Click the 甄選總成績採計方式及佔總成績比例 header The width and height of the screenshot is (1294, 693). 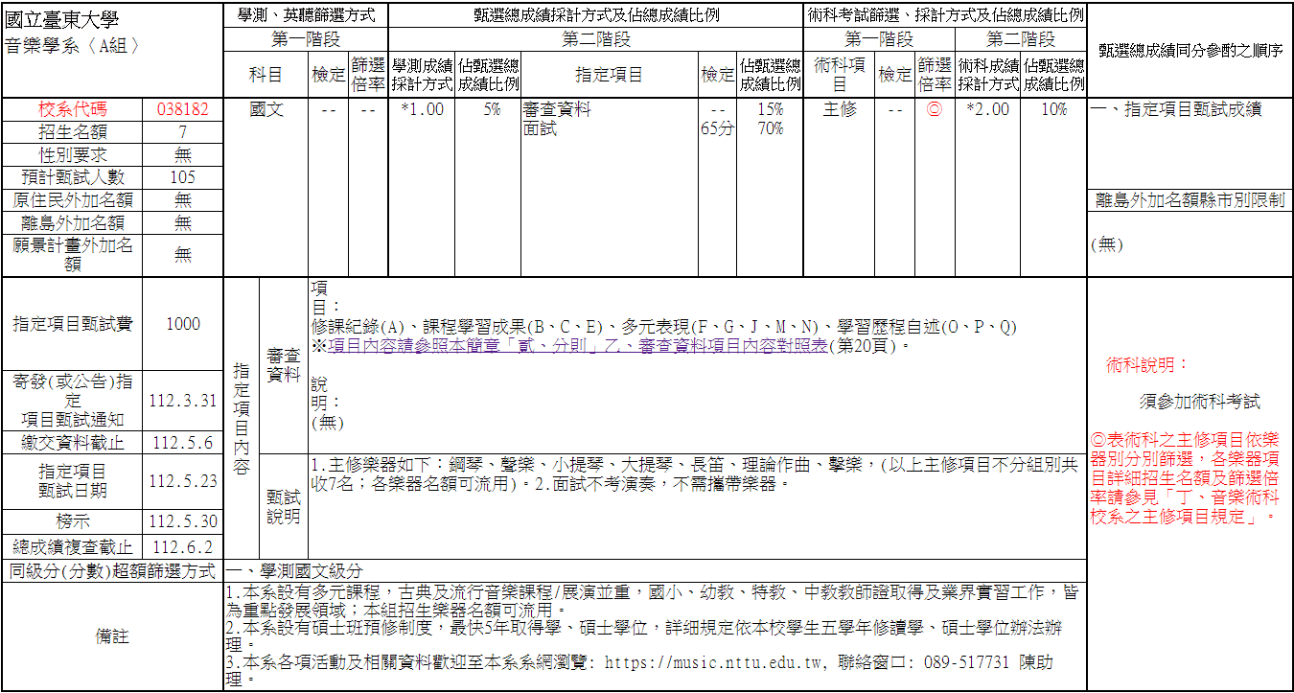click(595, 15)
